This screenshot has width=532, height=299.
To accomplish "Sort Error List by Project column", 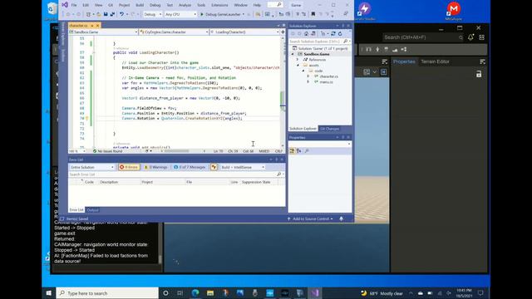I will coord(147,182).
